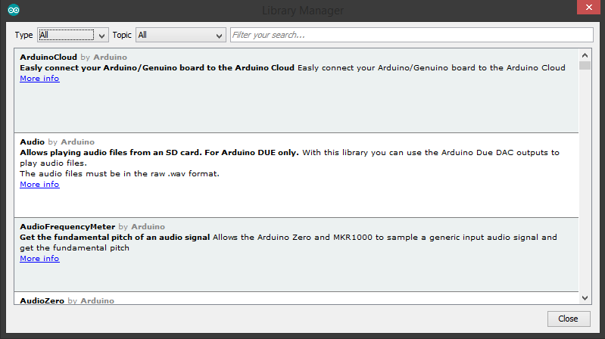The image size is (605, 339).
Task: Select the AudioZero library entry
Action: pos(296,298)
